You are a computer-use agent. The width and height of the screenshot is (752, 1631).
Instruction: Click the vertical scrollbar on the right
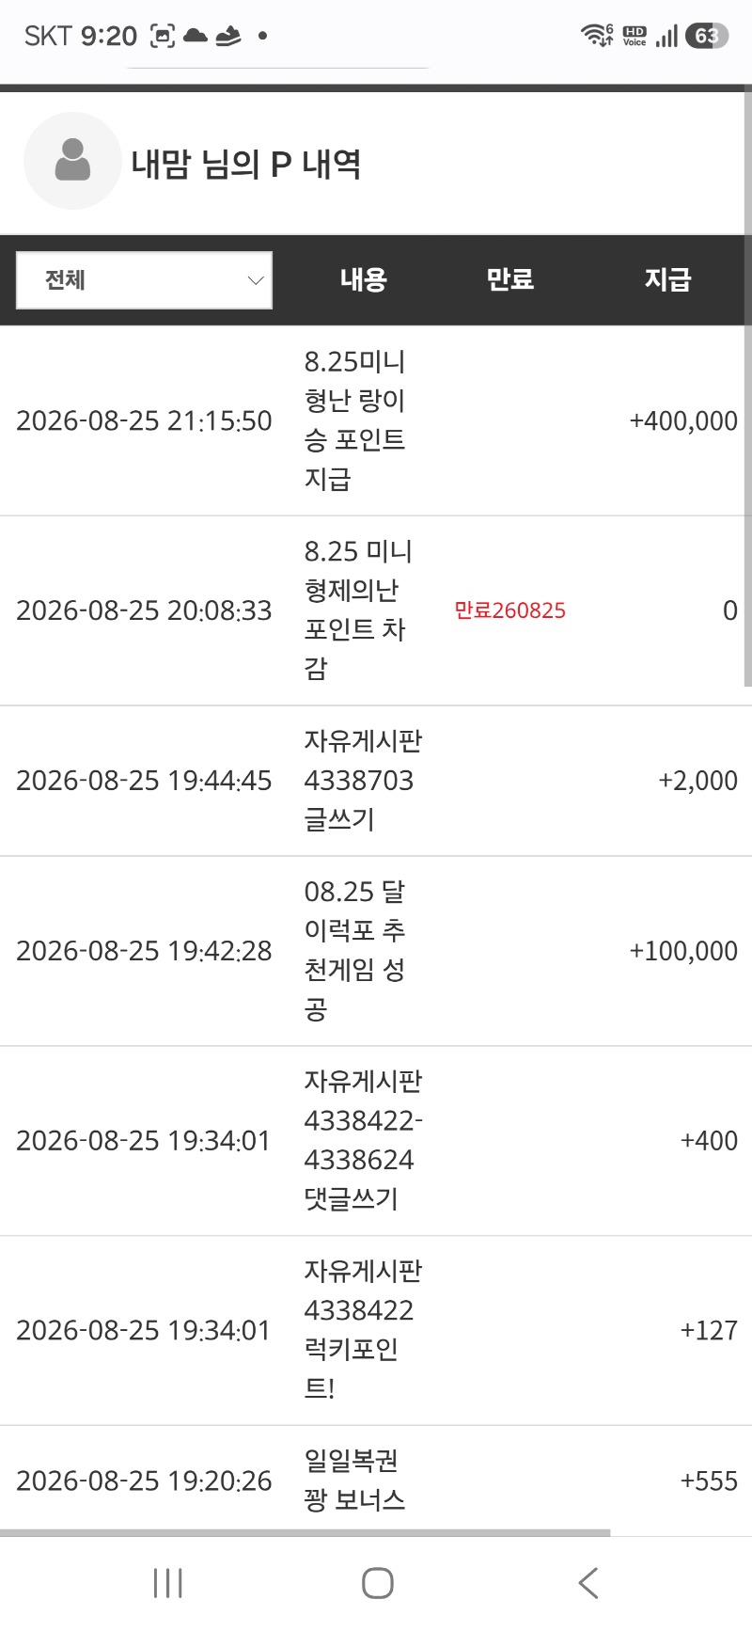[748, 386]
